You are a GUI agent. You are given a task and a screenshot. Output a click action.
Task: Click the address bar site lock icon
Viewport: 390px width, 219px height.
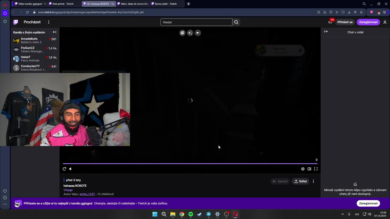tap(34, 12)
